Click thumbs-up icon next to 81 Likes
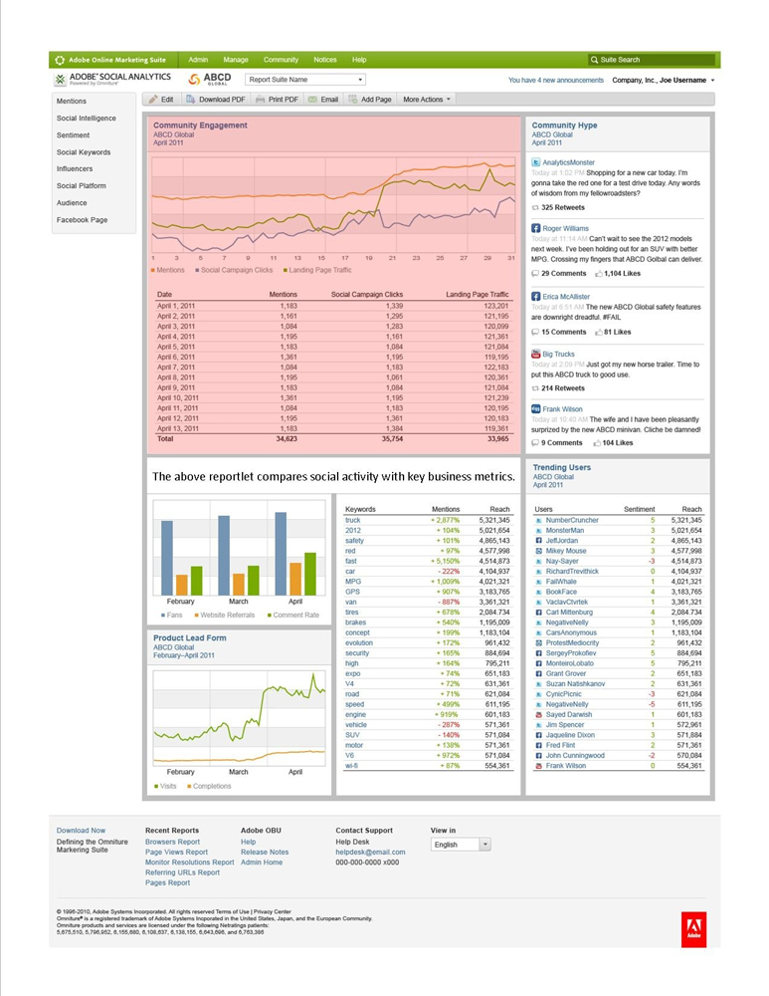This screenshot has height=996, width=769. coord(598,333)
